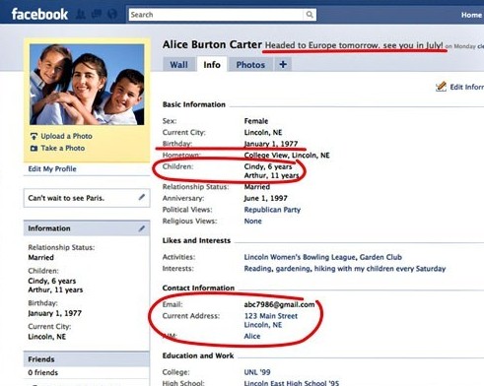Click email abc7986@gmail.com
Image resolution: width=484 pixels, height=386 pixels.
[x=279, y=304]
